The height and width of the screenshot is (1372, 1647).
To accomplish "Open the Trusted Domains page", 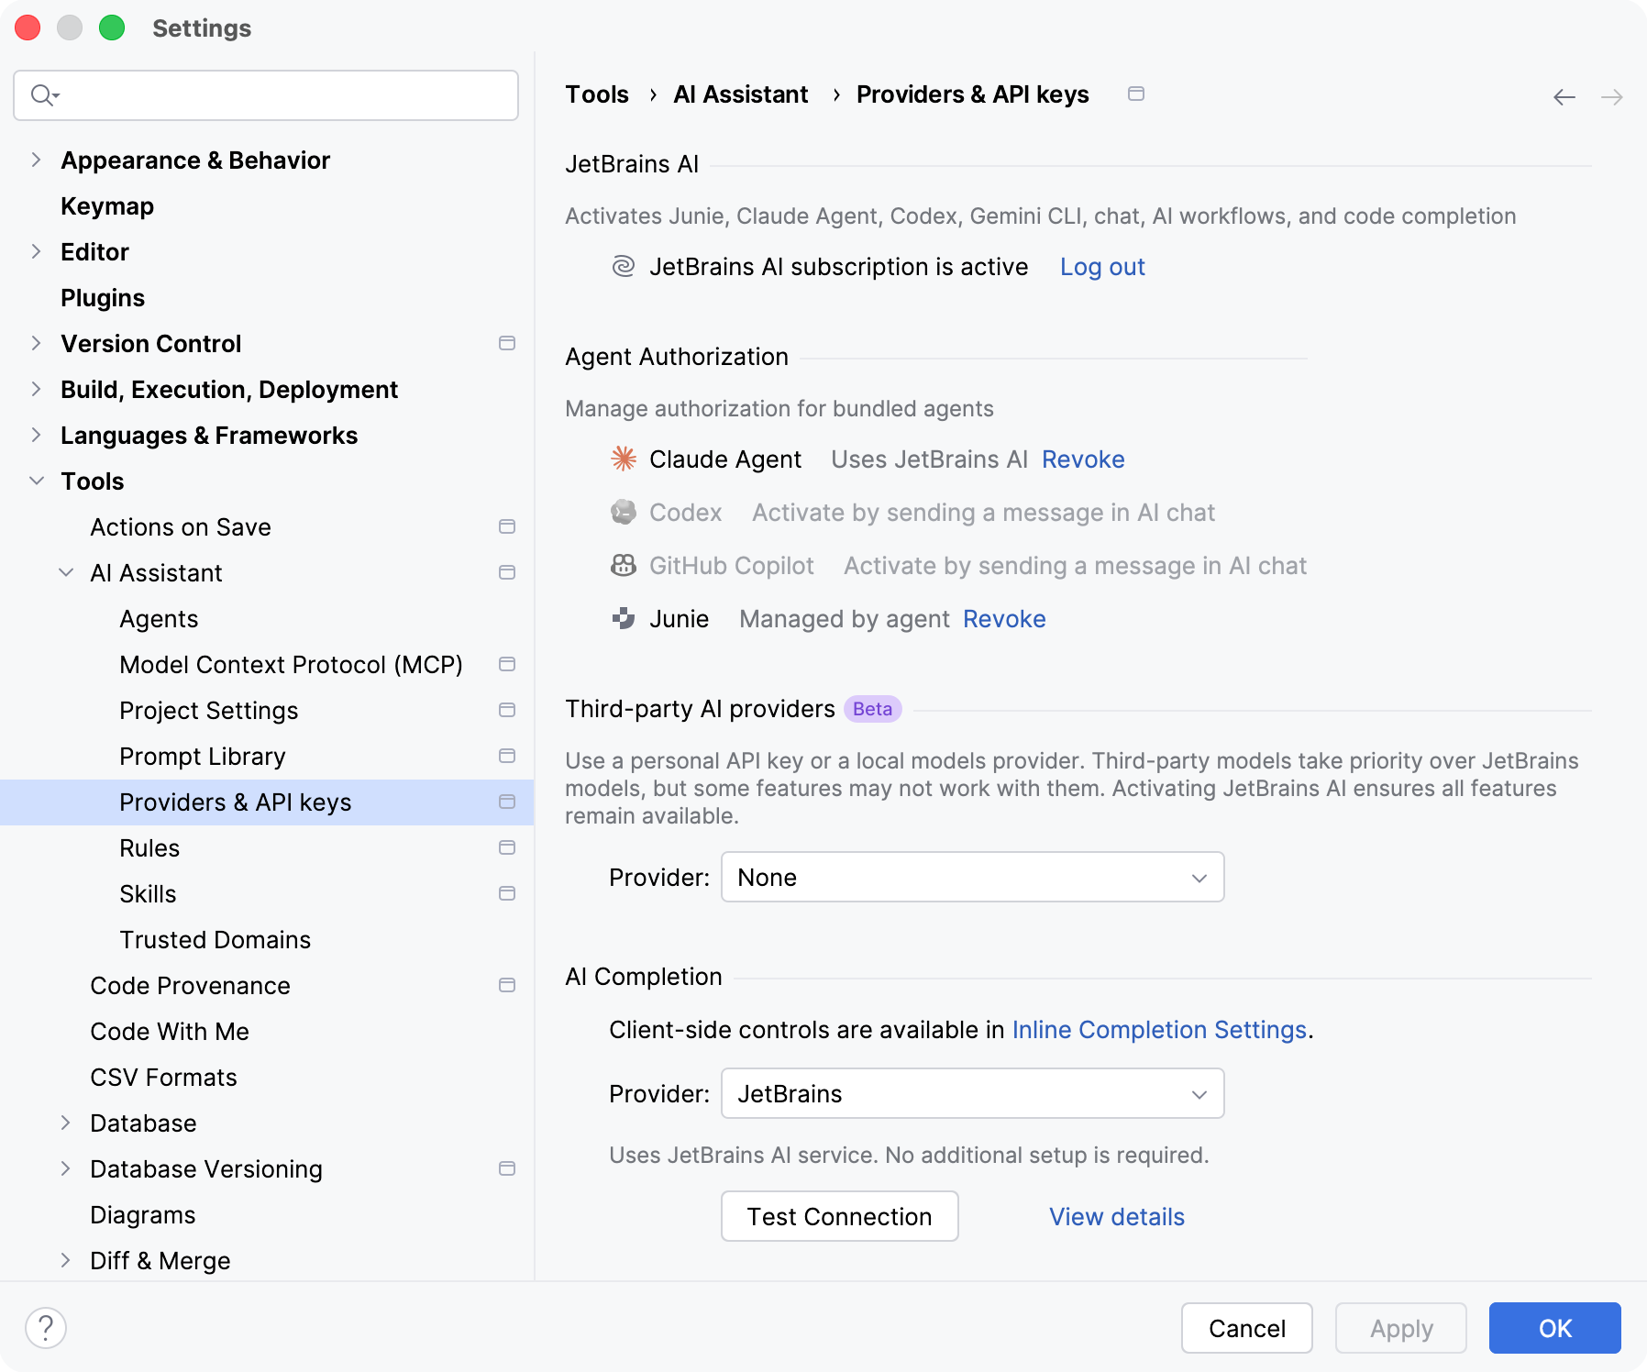I will coord(215,939).
